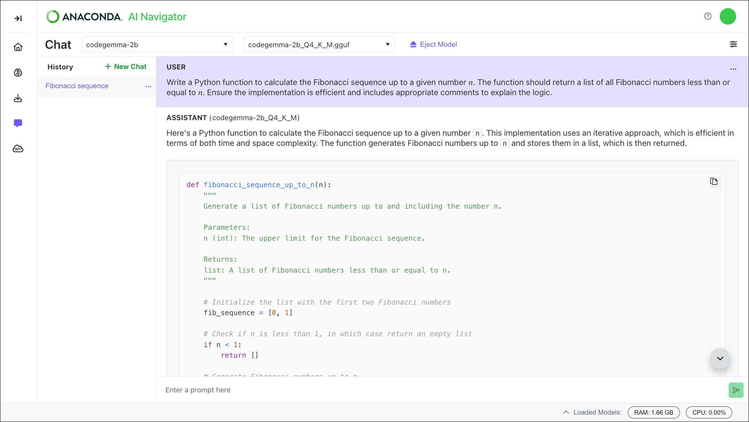Screen dimensions: 749x422
Task: Open the codegemma-2b_Q4_K_M.gguf file dropdown
Action: coord(319,44)
